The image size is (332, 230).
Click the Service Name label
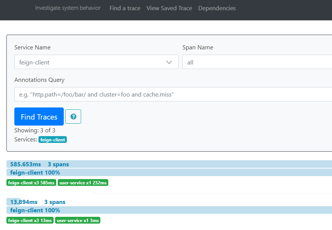pyautogui.click(x=32, y=48)
